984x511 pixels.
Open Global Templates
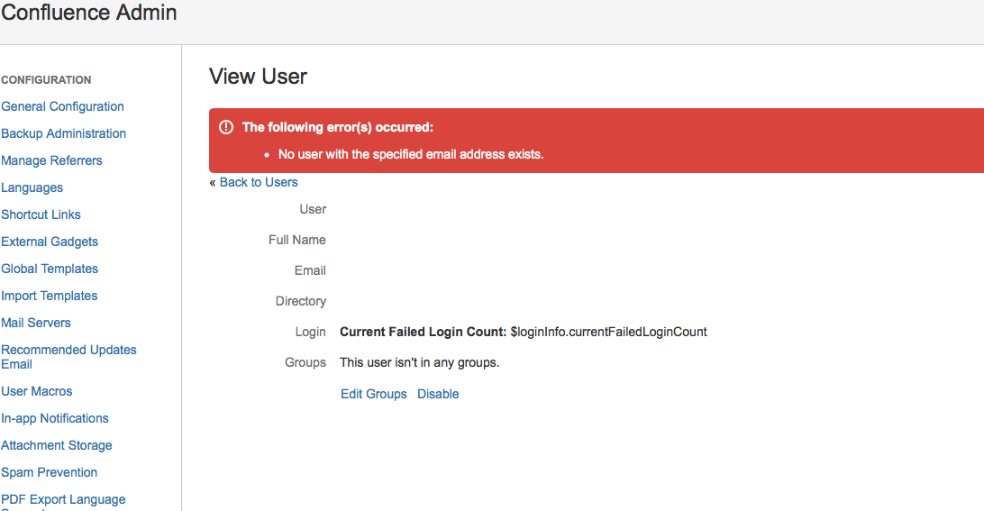[50, 269]
